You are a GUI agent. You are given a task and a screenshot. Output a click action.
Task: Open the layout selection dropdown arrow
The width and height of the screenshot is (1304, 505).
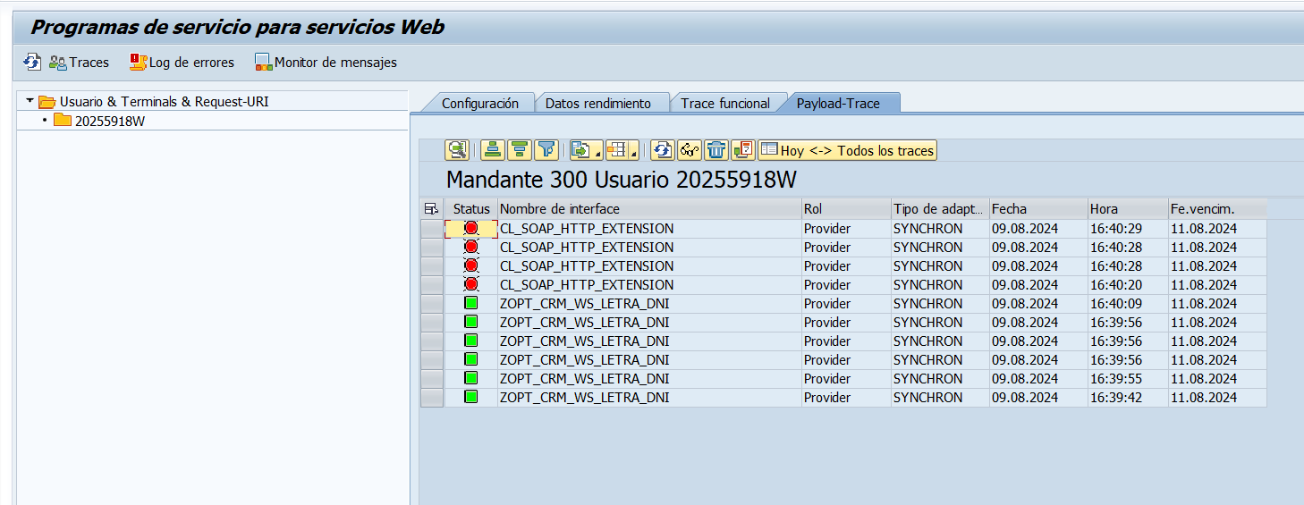(x=633, y=155)
